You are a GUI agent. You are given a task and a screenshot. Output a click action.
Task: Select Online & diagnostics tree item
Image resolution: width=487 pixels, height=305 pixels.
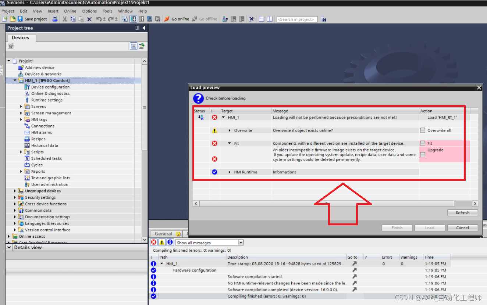pyautogui.click(x=50, y=93)
